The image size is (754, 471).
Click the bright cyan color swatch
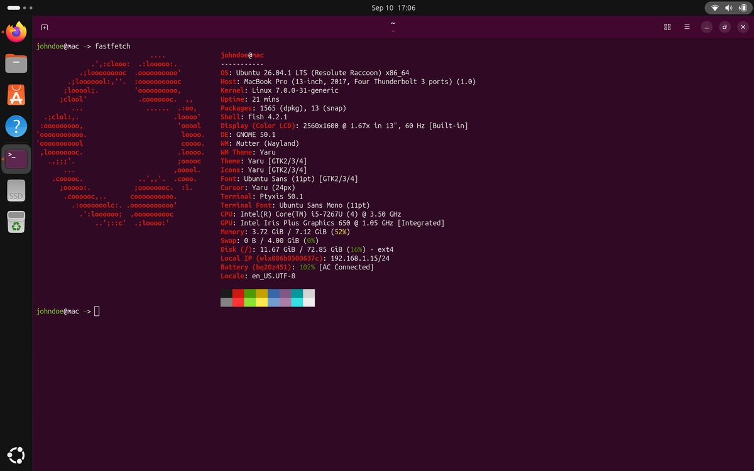[x=297, y=302]
